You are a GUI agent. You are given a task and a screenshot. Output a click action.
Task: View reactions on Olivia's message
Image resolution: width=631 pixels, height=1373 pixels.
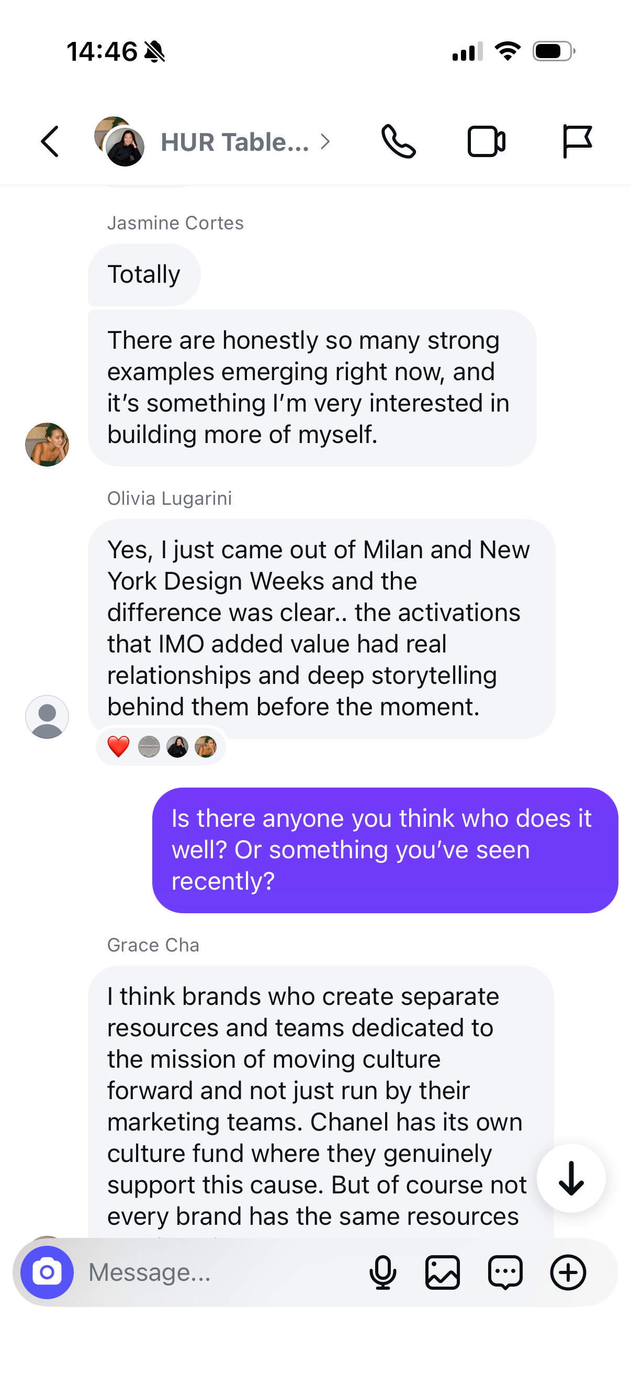coord(161,746)
